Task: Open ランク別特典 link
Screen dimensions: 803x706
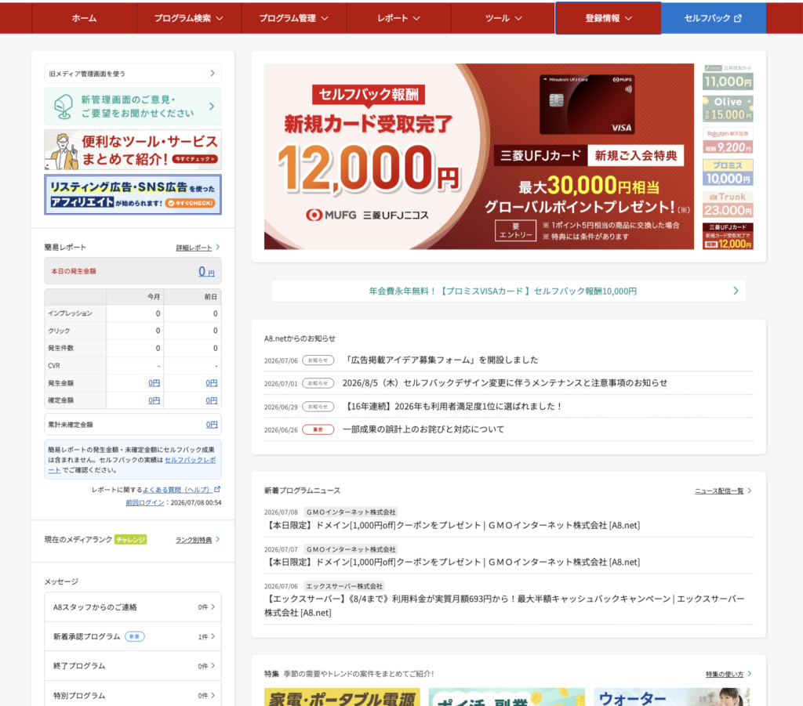Action: tap(194, 540)
